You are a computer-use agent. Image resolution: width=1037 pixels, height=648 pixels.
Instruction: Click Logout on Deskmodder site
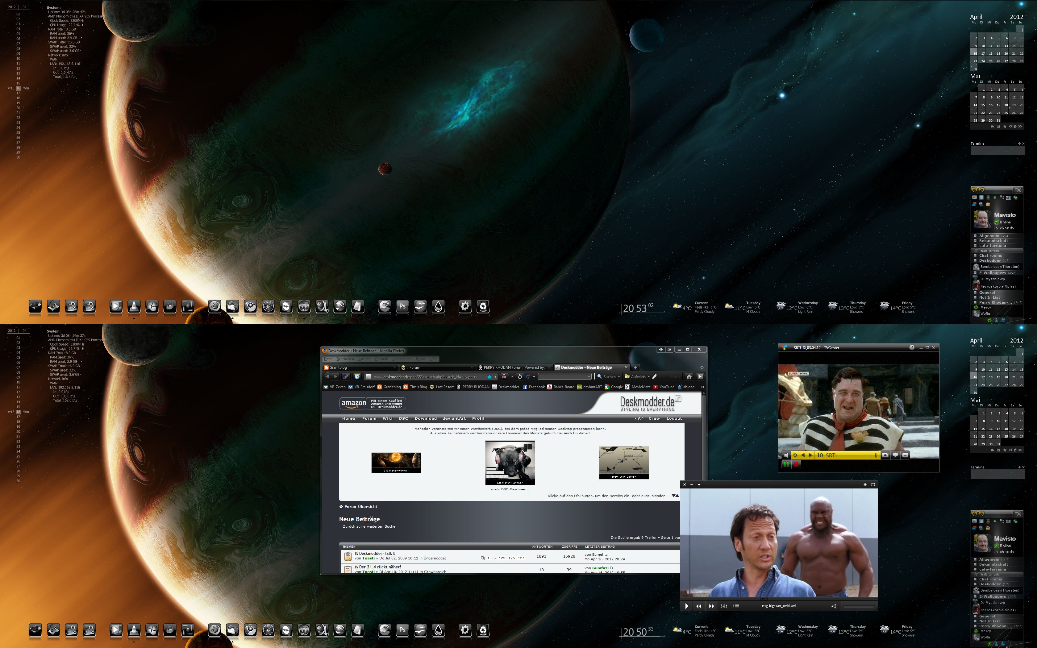pyautogui.click(x=674, y=418)
